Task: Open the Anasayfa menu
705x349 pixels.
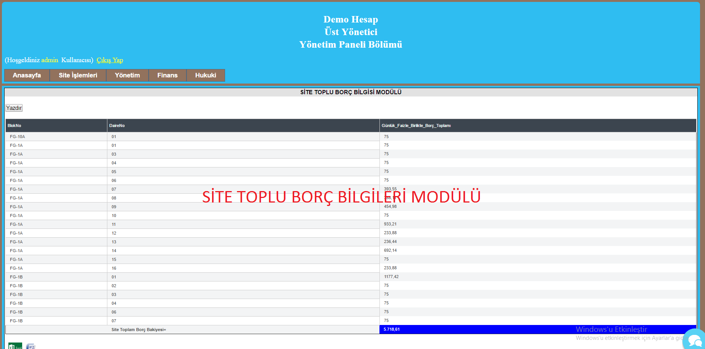Action: (x=27, y=75)
